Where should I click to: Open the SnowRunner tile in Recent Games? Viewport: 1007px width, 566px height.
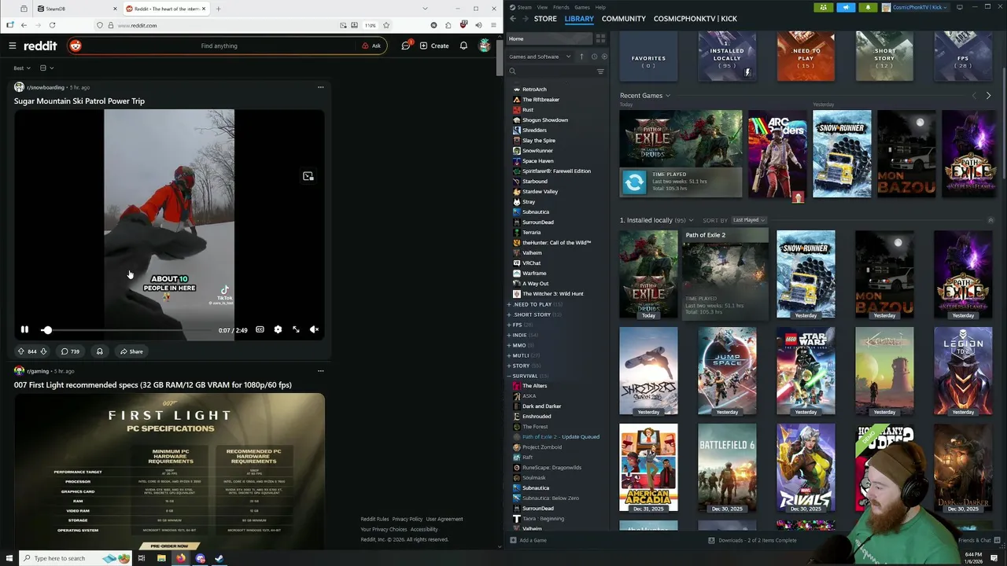click(x=842, y=153)
